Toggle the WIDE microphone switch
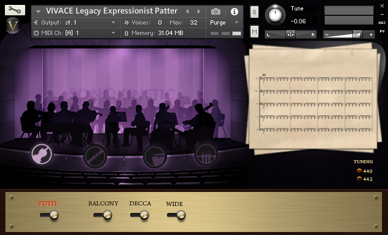Image resolution: width=388 pixels, height=235 pixels. coord(176,215)
